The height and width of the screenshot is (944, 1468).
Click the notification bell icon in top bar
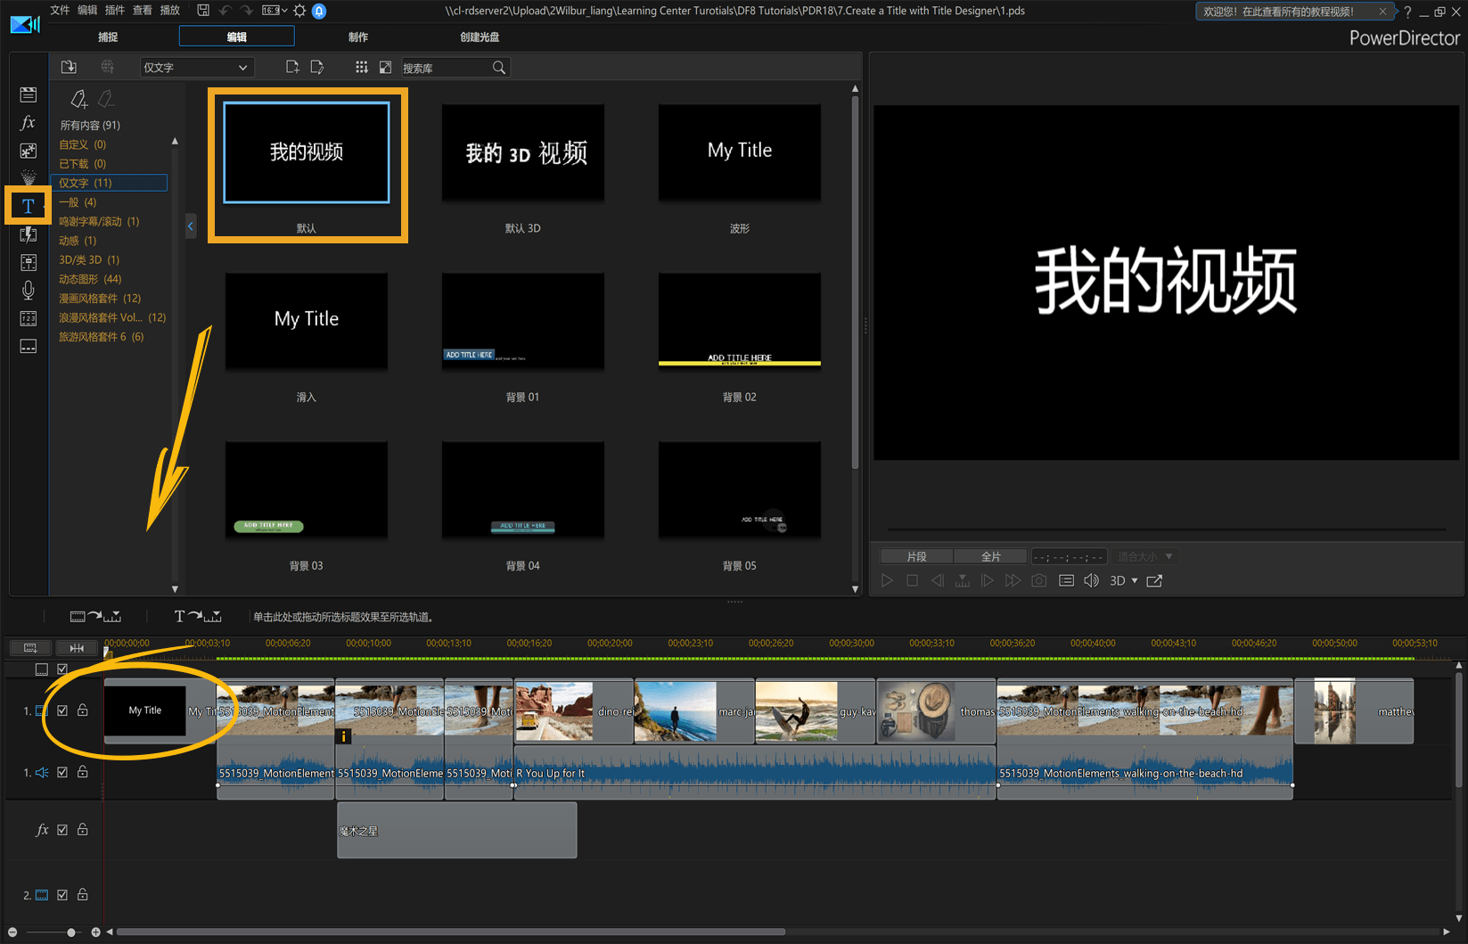tap(319, 11)
